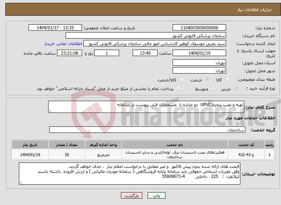The image size is (281, 205).
Task: Click the need number field 1104003009000006
Action: pyautogui.click(x=199, y=27)
